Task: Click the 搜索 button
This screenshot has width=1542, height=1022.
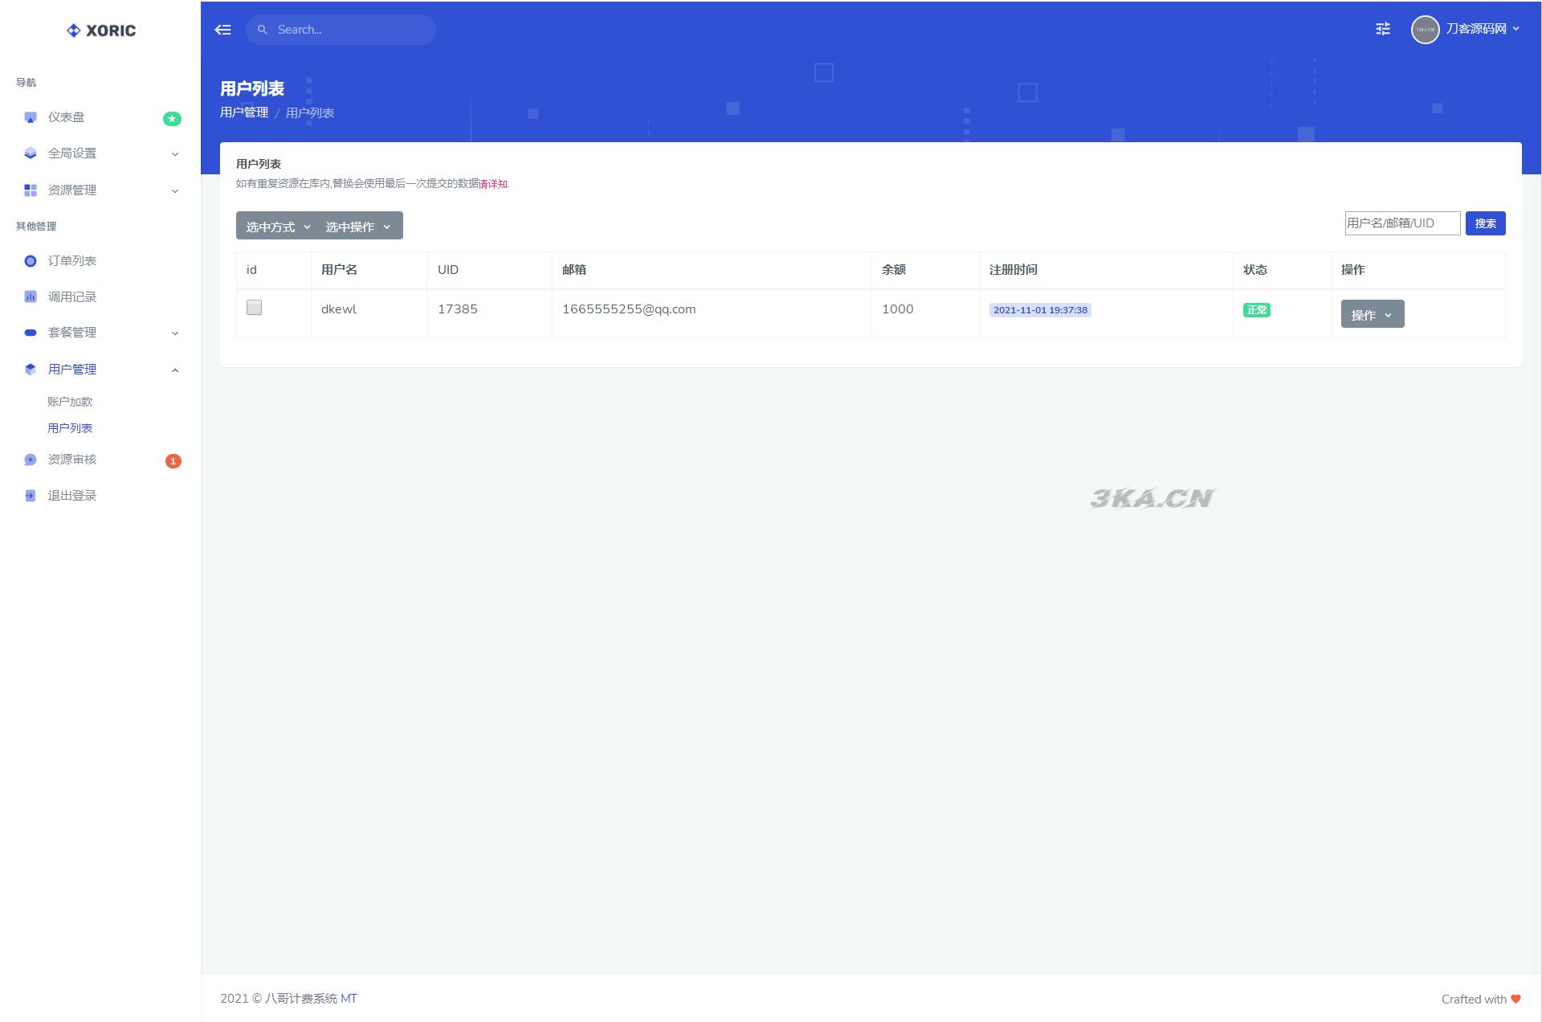Action: pyautogui.click(x=1486, y=223)
